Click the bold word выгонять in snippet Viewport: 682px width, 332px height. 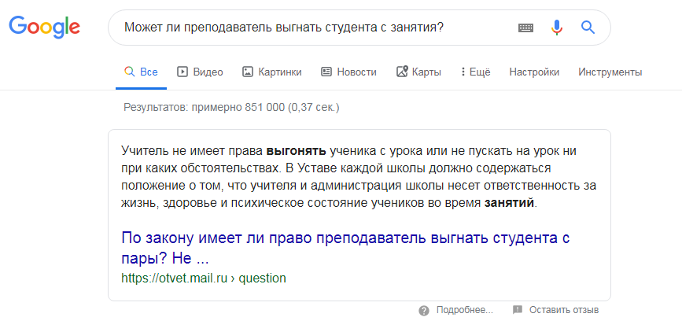(x=297, y=151)
